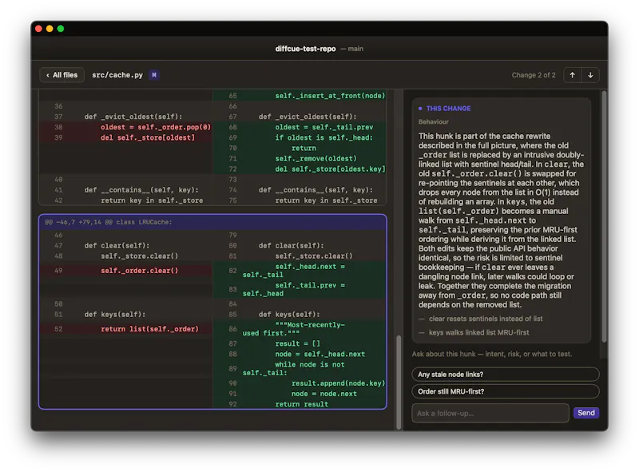Image resolution: width=639 pixels, height=472 pixels.
Task: Click the hint 'Ask about this hunk — intent, risk, or what to test.'
Action: tap(492, 354)
